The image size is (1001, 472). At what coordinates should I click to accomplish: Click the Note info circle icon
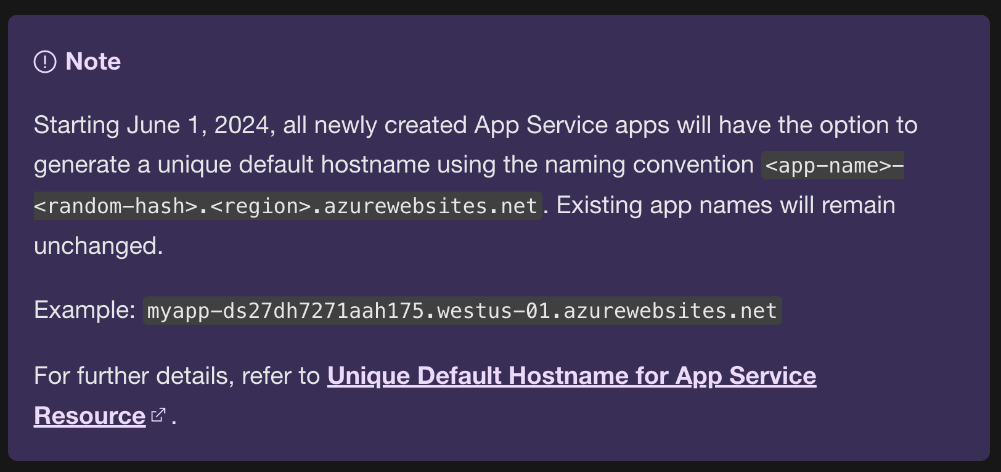45,62
